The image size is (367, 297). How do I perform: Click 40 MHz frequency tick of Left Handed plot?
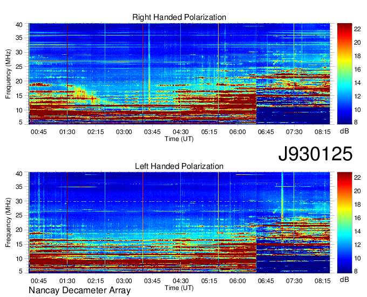click(x=19, y=174)
